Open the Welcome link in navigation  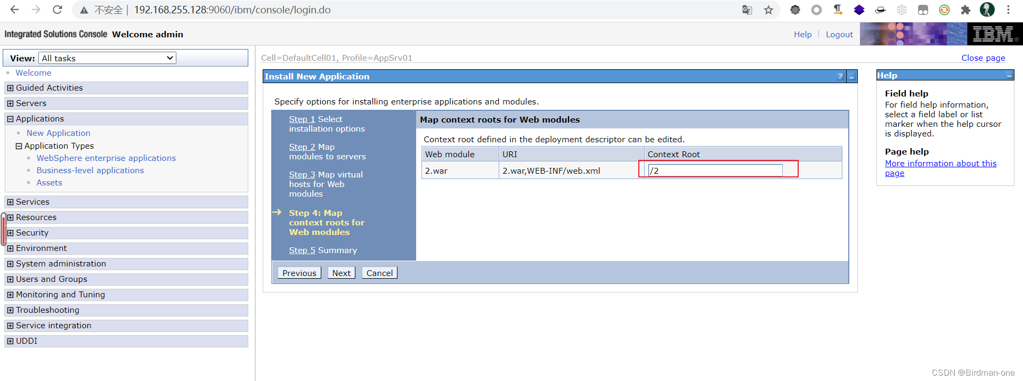[34, 73]
